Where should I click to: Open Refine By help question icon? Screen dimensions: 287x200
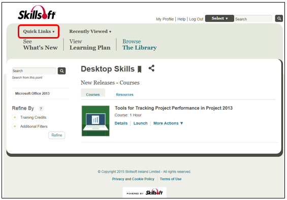coord(41,109)
